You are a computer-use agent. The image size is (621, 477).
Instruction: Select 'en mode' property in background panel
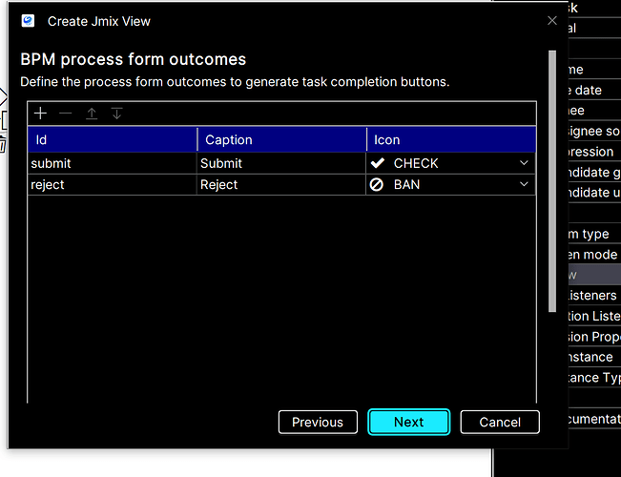pos(594,255)
